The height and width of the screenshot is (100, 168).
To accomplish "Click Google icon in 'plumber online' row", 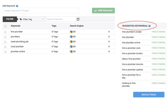I will pyautogui.click(x=71, y=51).
